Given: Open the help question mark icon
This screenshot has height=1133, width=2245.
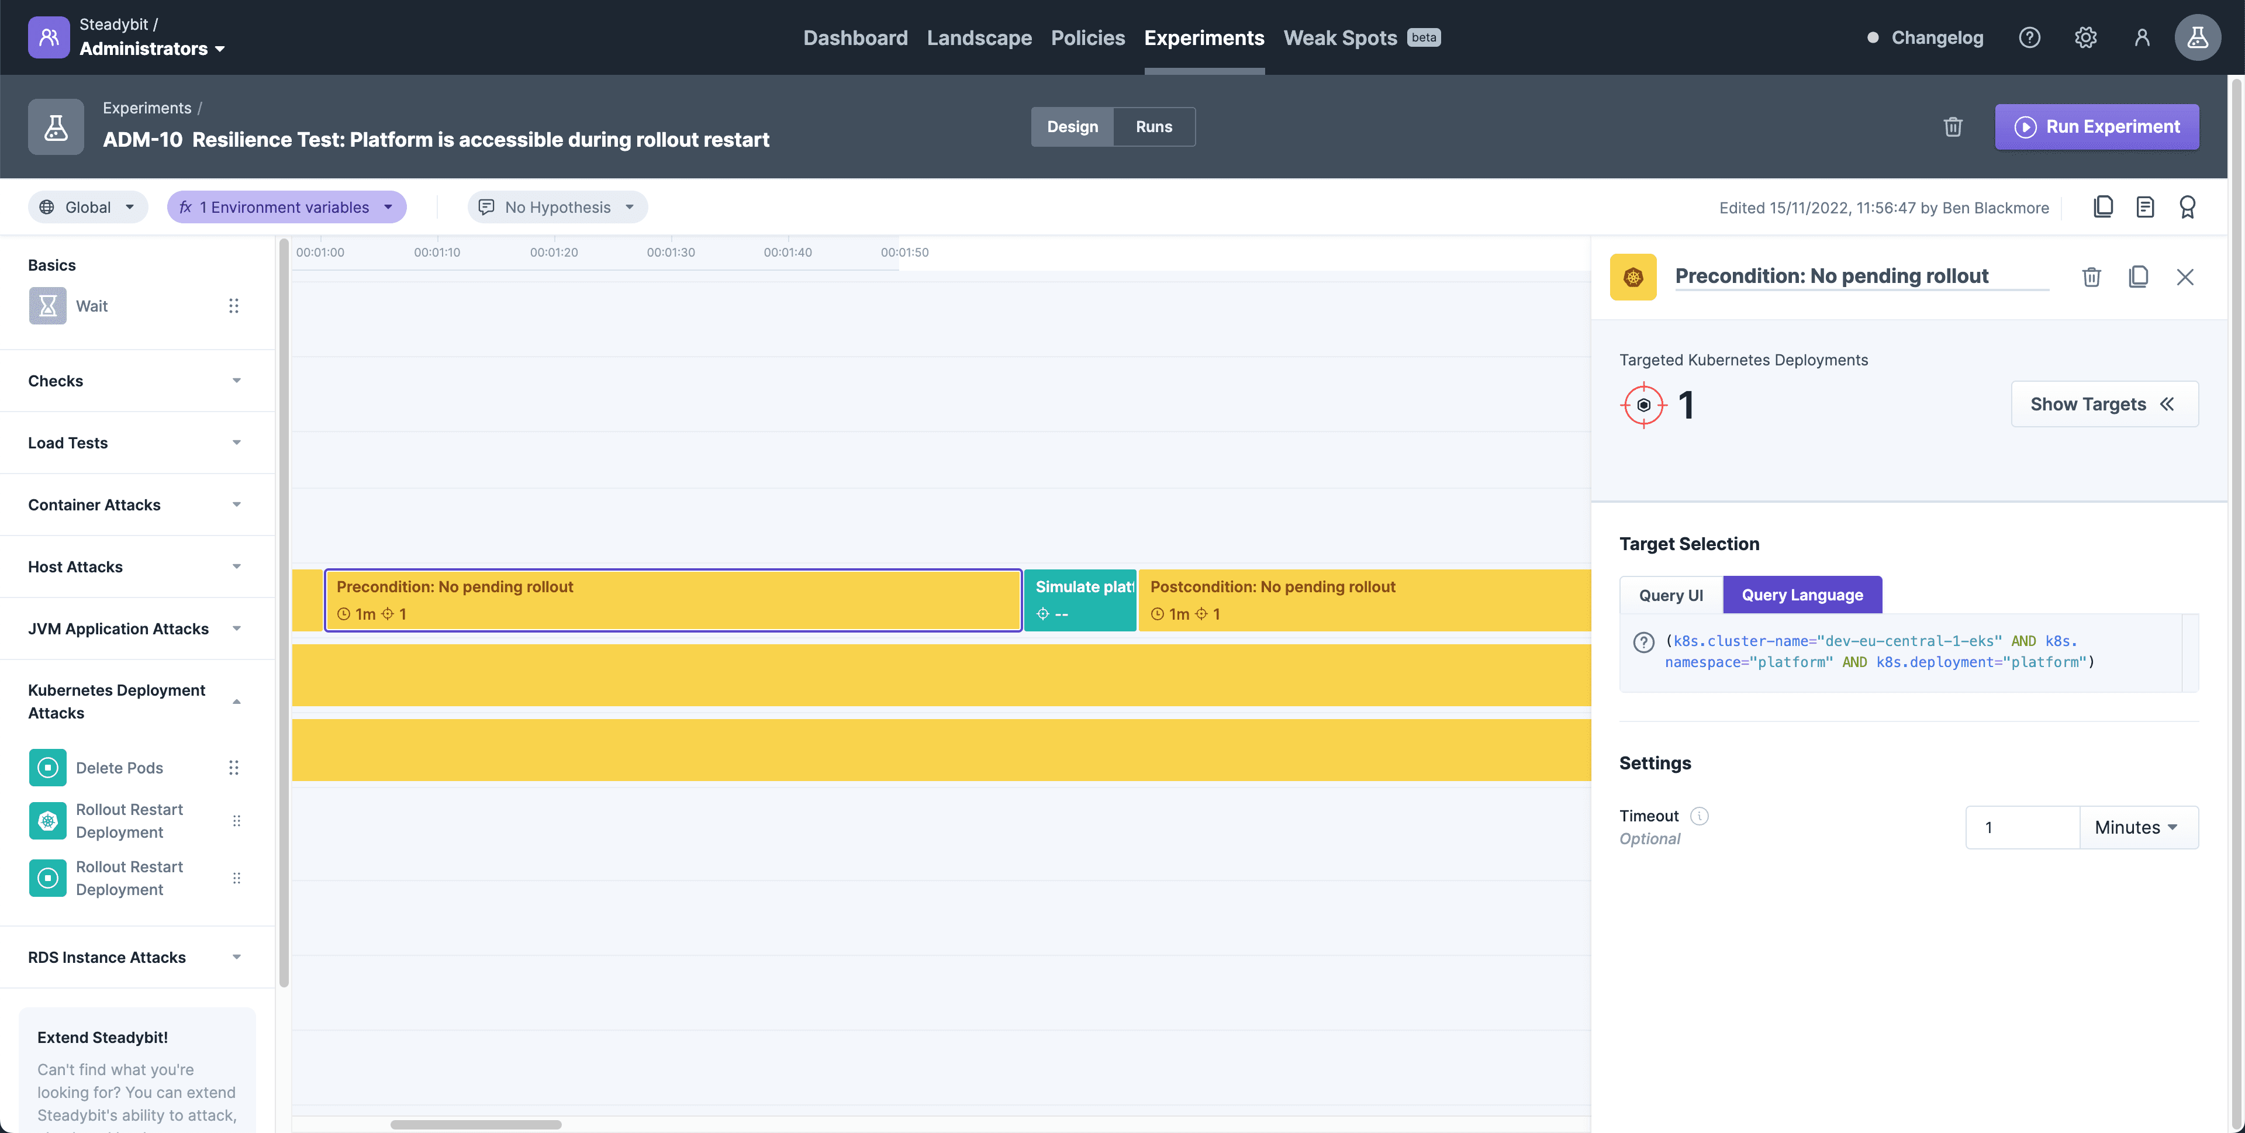Looking at the screenshot, I should point(2030,37).
